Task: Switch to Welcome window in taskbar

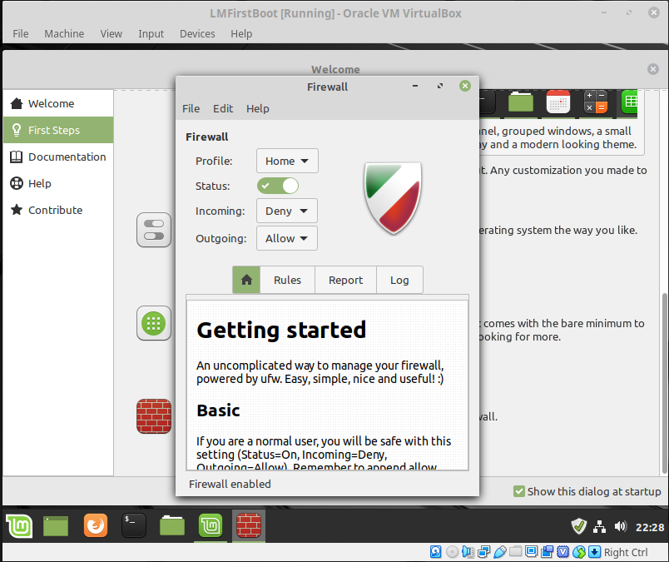Action: tap(211, 525)
